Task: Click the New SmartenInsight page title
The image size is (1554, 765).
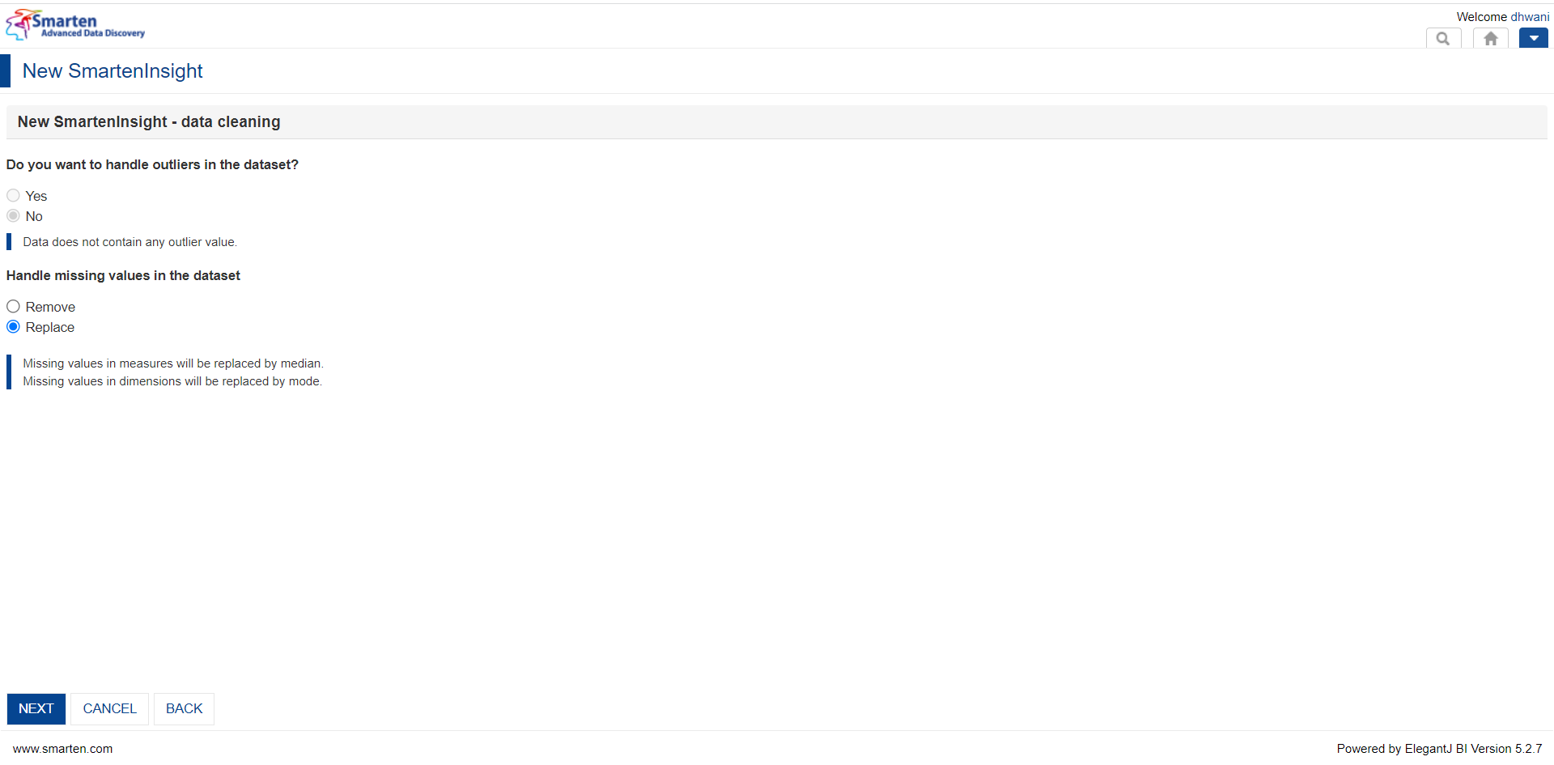Action: pyautogui.click(x=113, y=70)
